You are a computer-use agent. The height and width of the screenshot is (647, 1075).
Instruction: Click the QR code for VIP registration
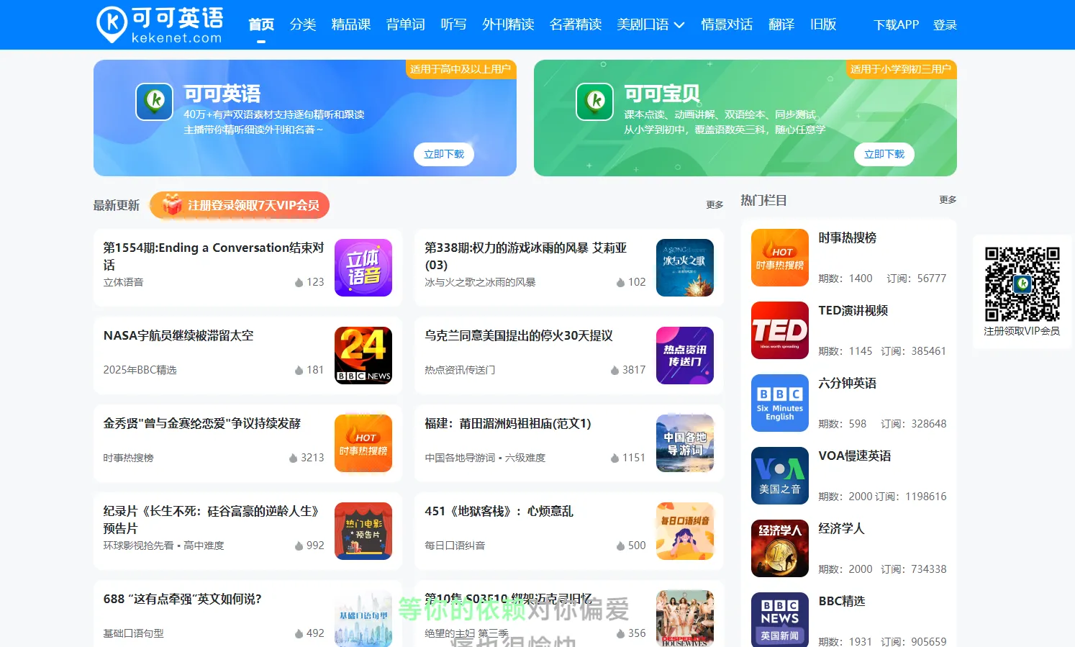[1022, 284]
